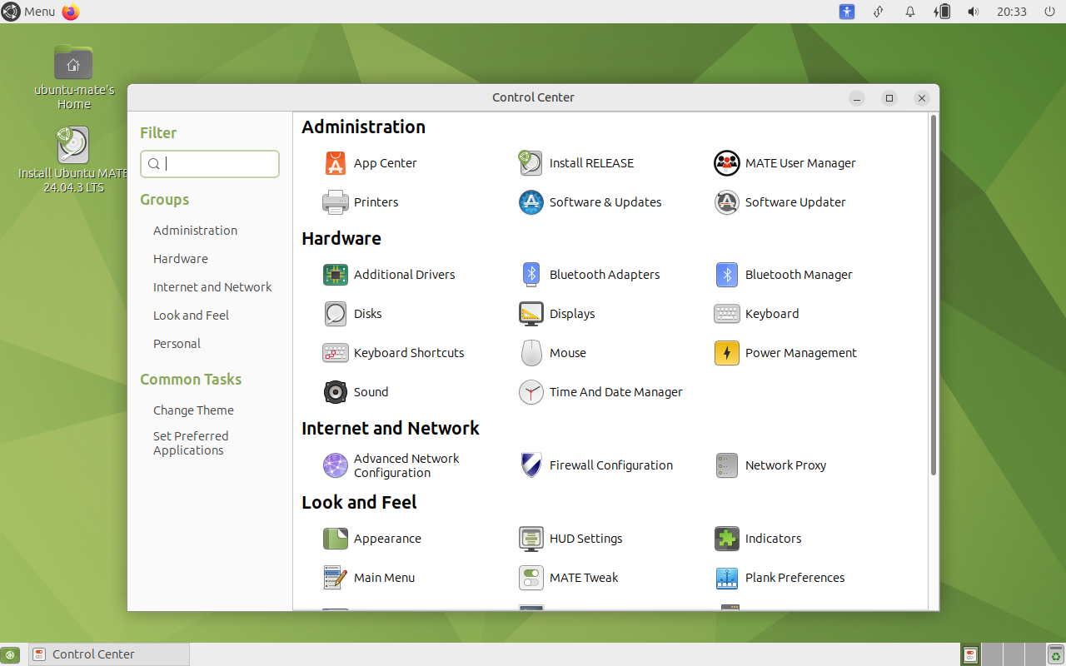The image size is (1066, 666).
Task: Jump to Hardware group in sidebar
Action: coord(181,259)
